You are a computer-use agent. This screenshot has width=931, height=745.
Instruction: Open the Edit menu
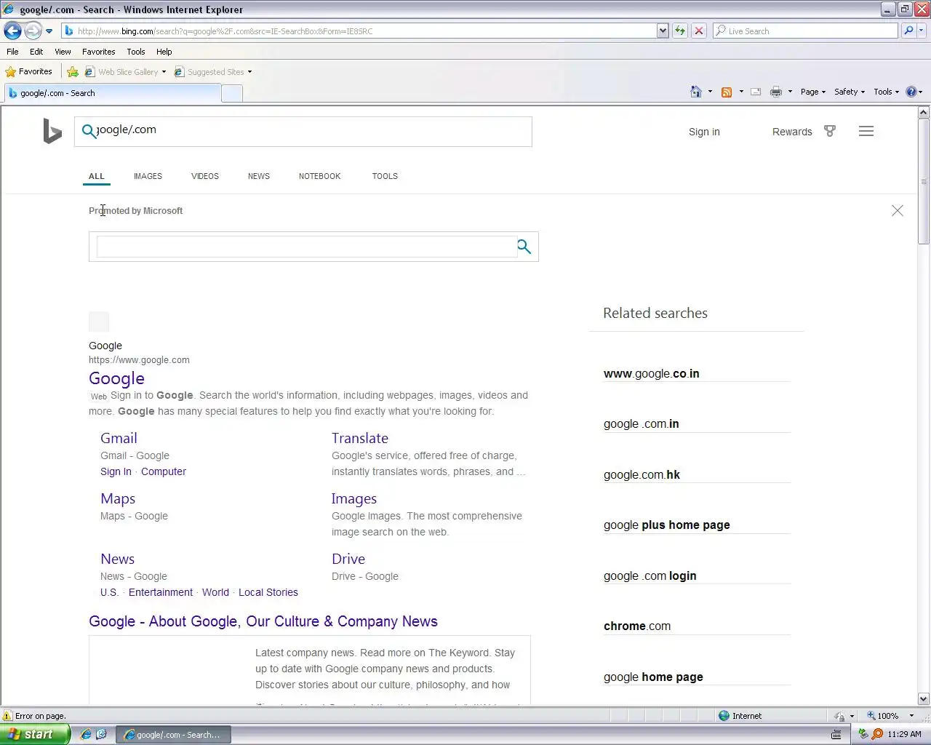pos(36,52)
